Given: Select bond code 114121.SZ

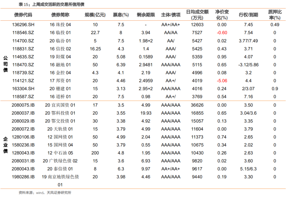Looking at the screenshot, I should (x=23, y=81).
